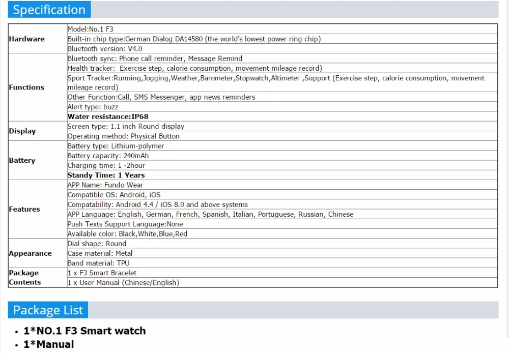The width and height of the screenshot is (509, 353).
Task: Click the Water resistance:IP68 cell
Action: (x=282, y=116)
